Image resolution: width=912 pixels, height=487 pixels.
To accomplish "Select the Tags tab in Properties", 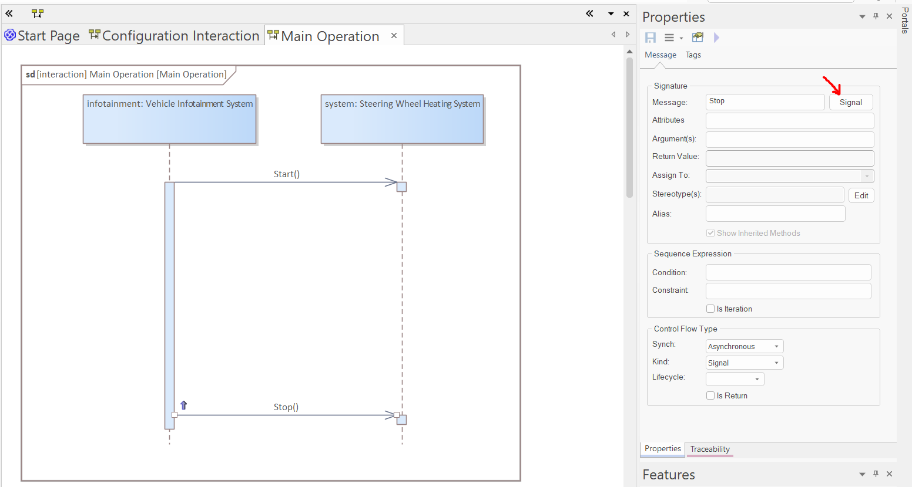I will 693,55.
